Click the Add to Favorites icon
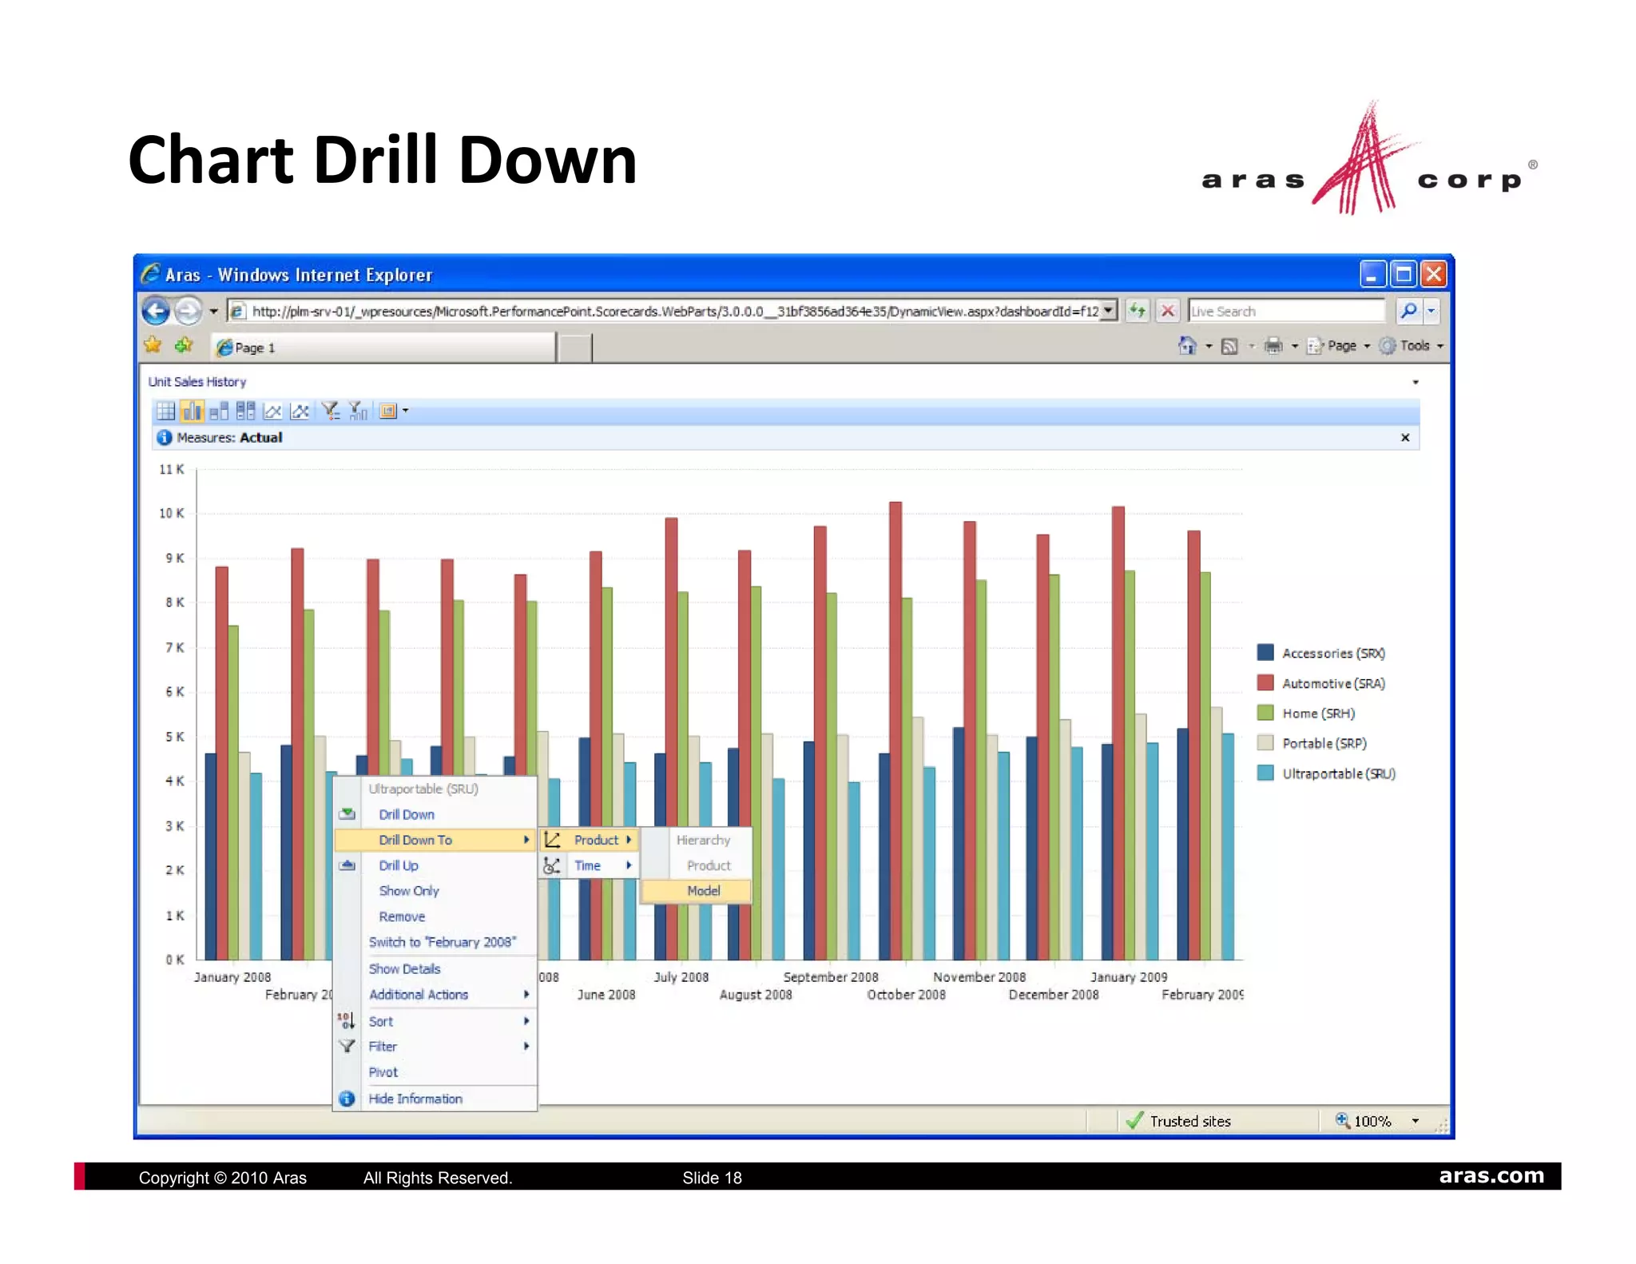Screen dimensions: 1636x1264 (x=184, y=345)
